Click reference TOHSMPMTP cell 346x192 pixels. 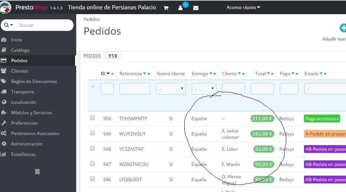(x=133, y=119)
